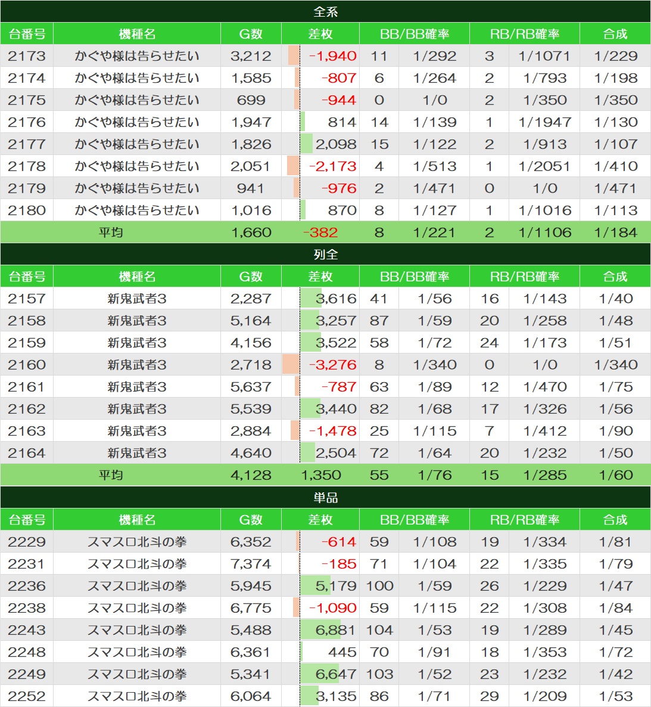The image size is (651, 707).
Task: Select machine number 2178 cell
Action: click(x=27, y=166)
